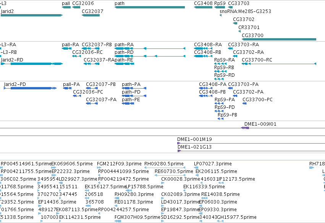Select the EK069606.5prime EST label
325x223 pixels.
coord(72,164)
